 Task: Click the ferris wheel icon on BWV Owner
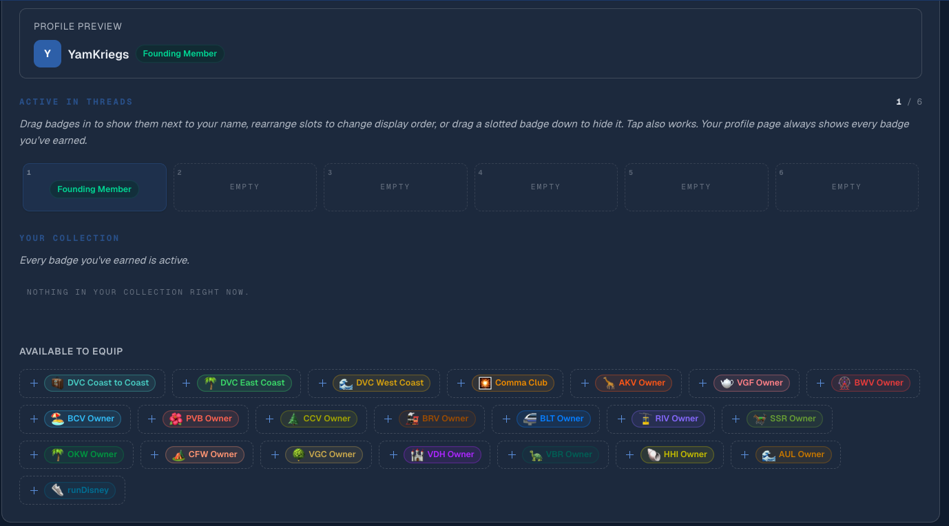(844, 383)
